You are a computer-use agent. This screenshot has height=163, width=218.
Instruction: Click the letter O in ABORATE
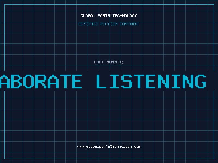click(29, 81)
